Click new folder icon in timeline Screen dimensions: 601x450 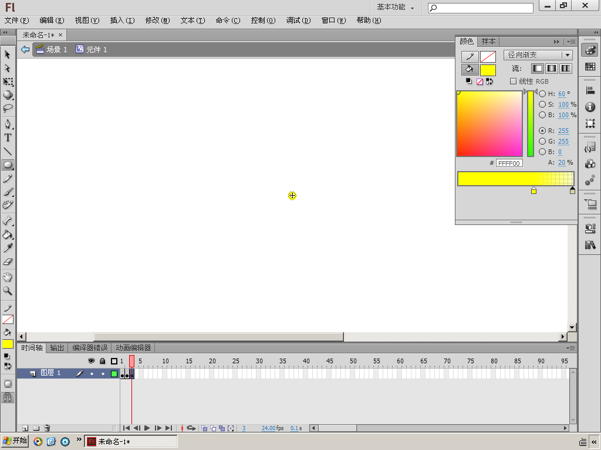tap(36, 428)
